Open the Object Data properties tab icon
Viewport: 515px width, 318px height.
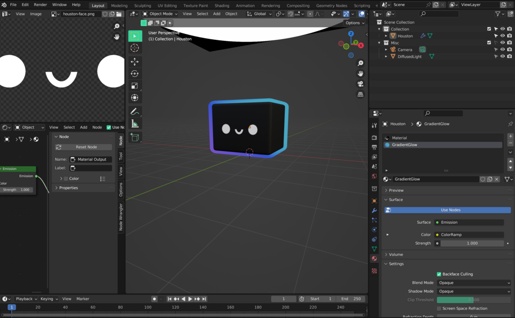pyautogui.click(x=374, y=249)
